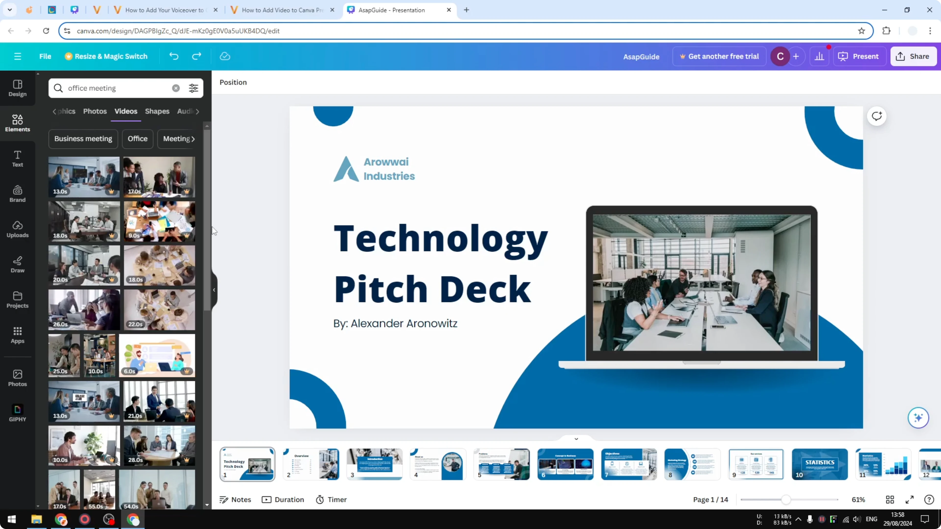Screen dimensions: 941x529
Task: Open the Brand kit panel
Action: (x=18, y=194)
